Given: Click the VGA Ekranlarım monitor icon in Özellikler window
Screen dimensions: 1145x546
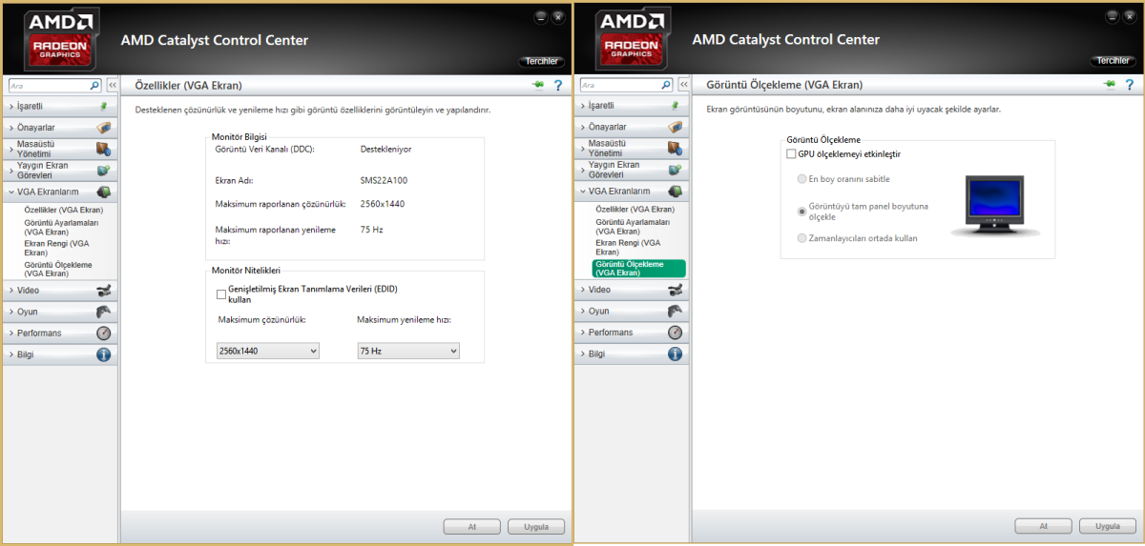Looking at the screenshot, I should click(x=104, y=192).
